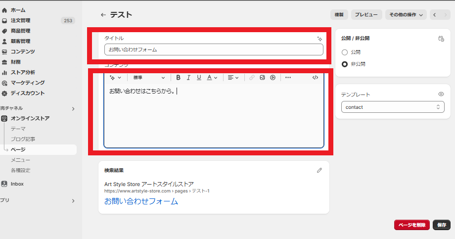455x239 pixels.
Task: Click the eye icon next to テンプレート
Action: [441, 94]
